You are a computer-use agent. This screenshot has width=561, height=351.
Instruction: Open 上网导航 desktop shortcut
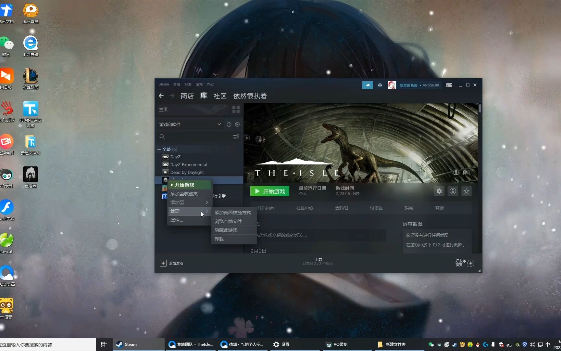point(31,46)
